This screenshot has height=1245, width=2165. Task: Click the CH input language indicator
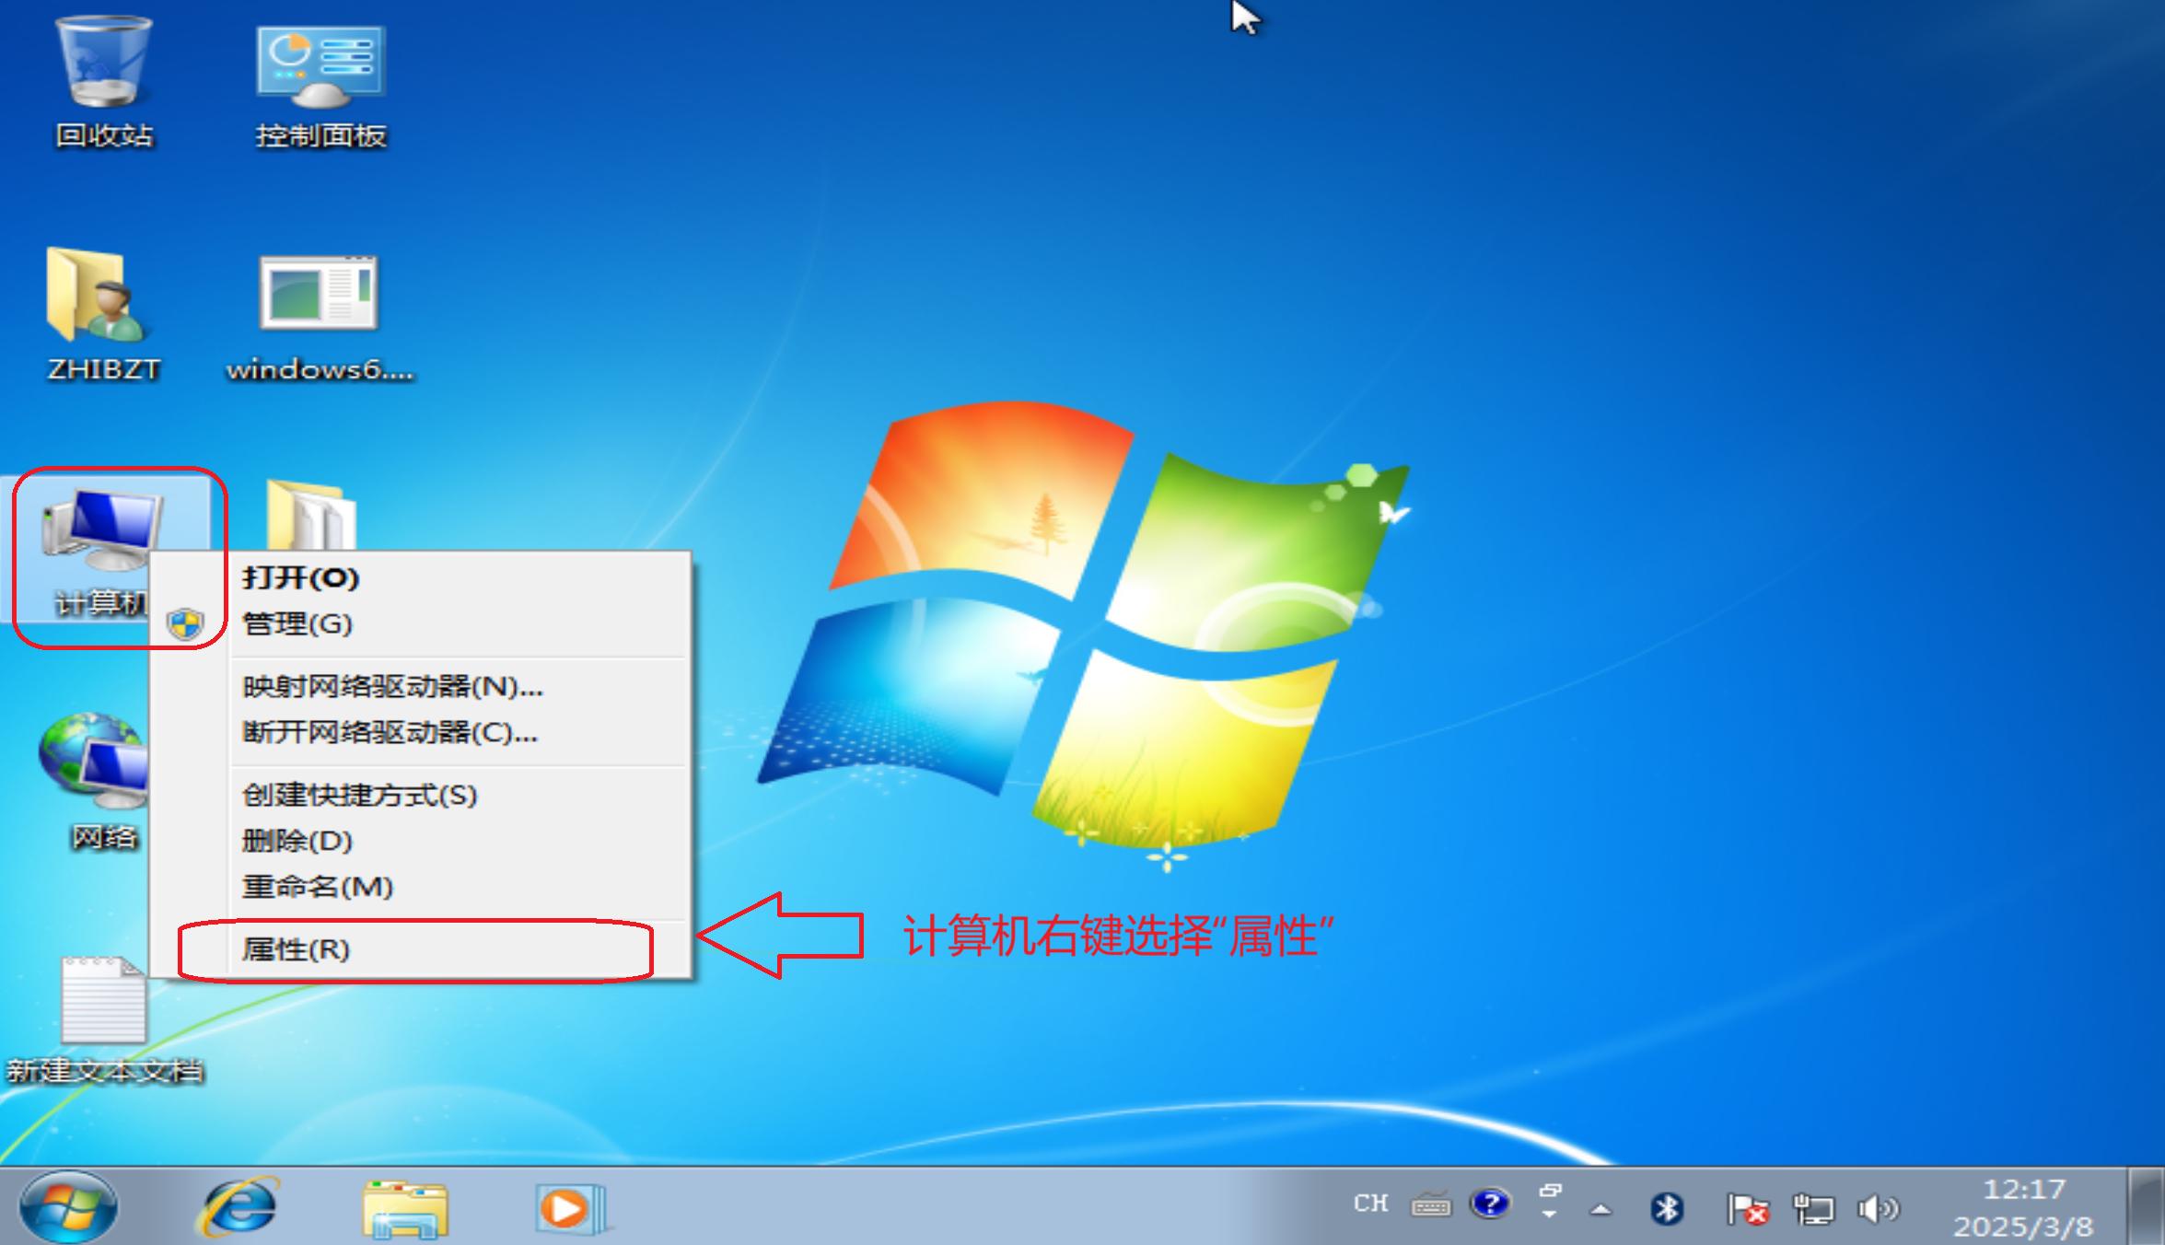[x=1370, y=1204]
